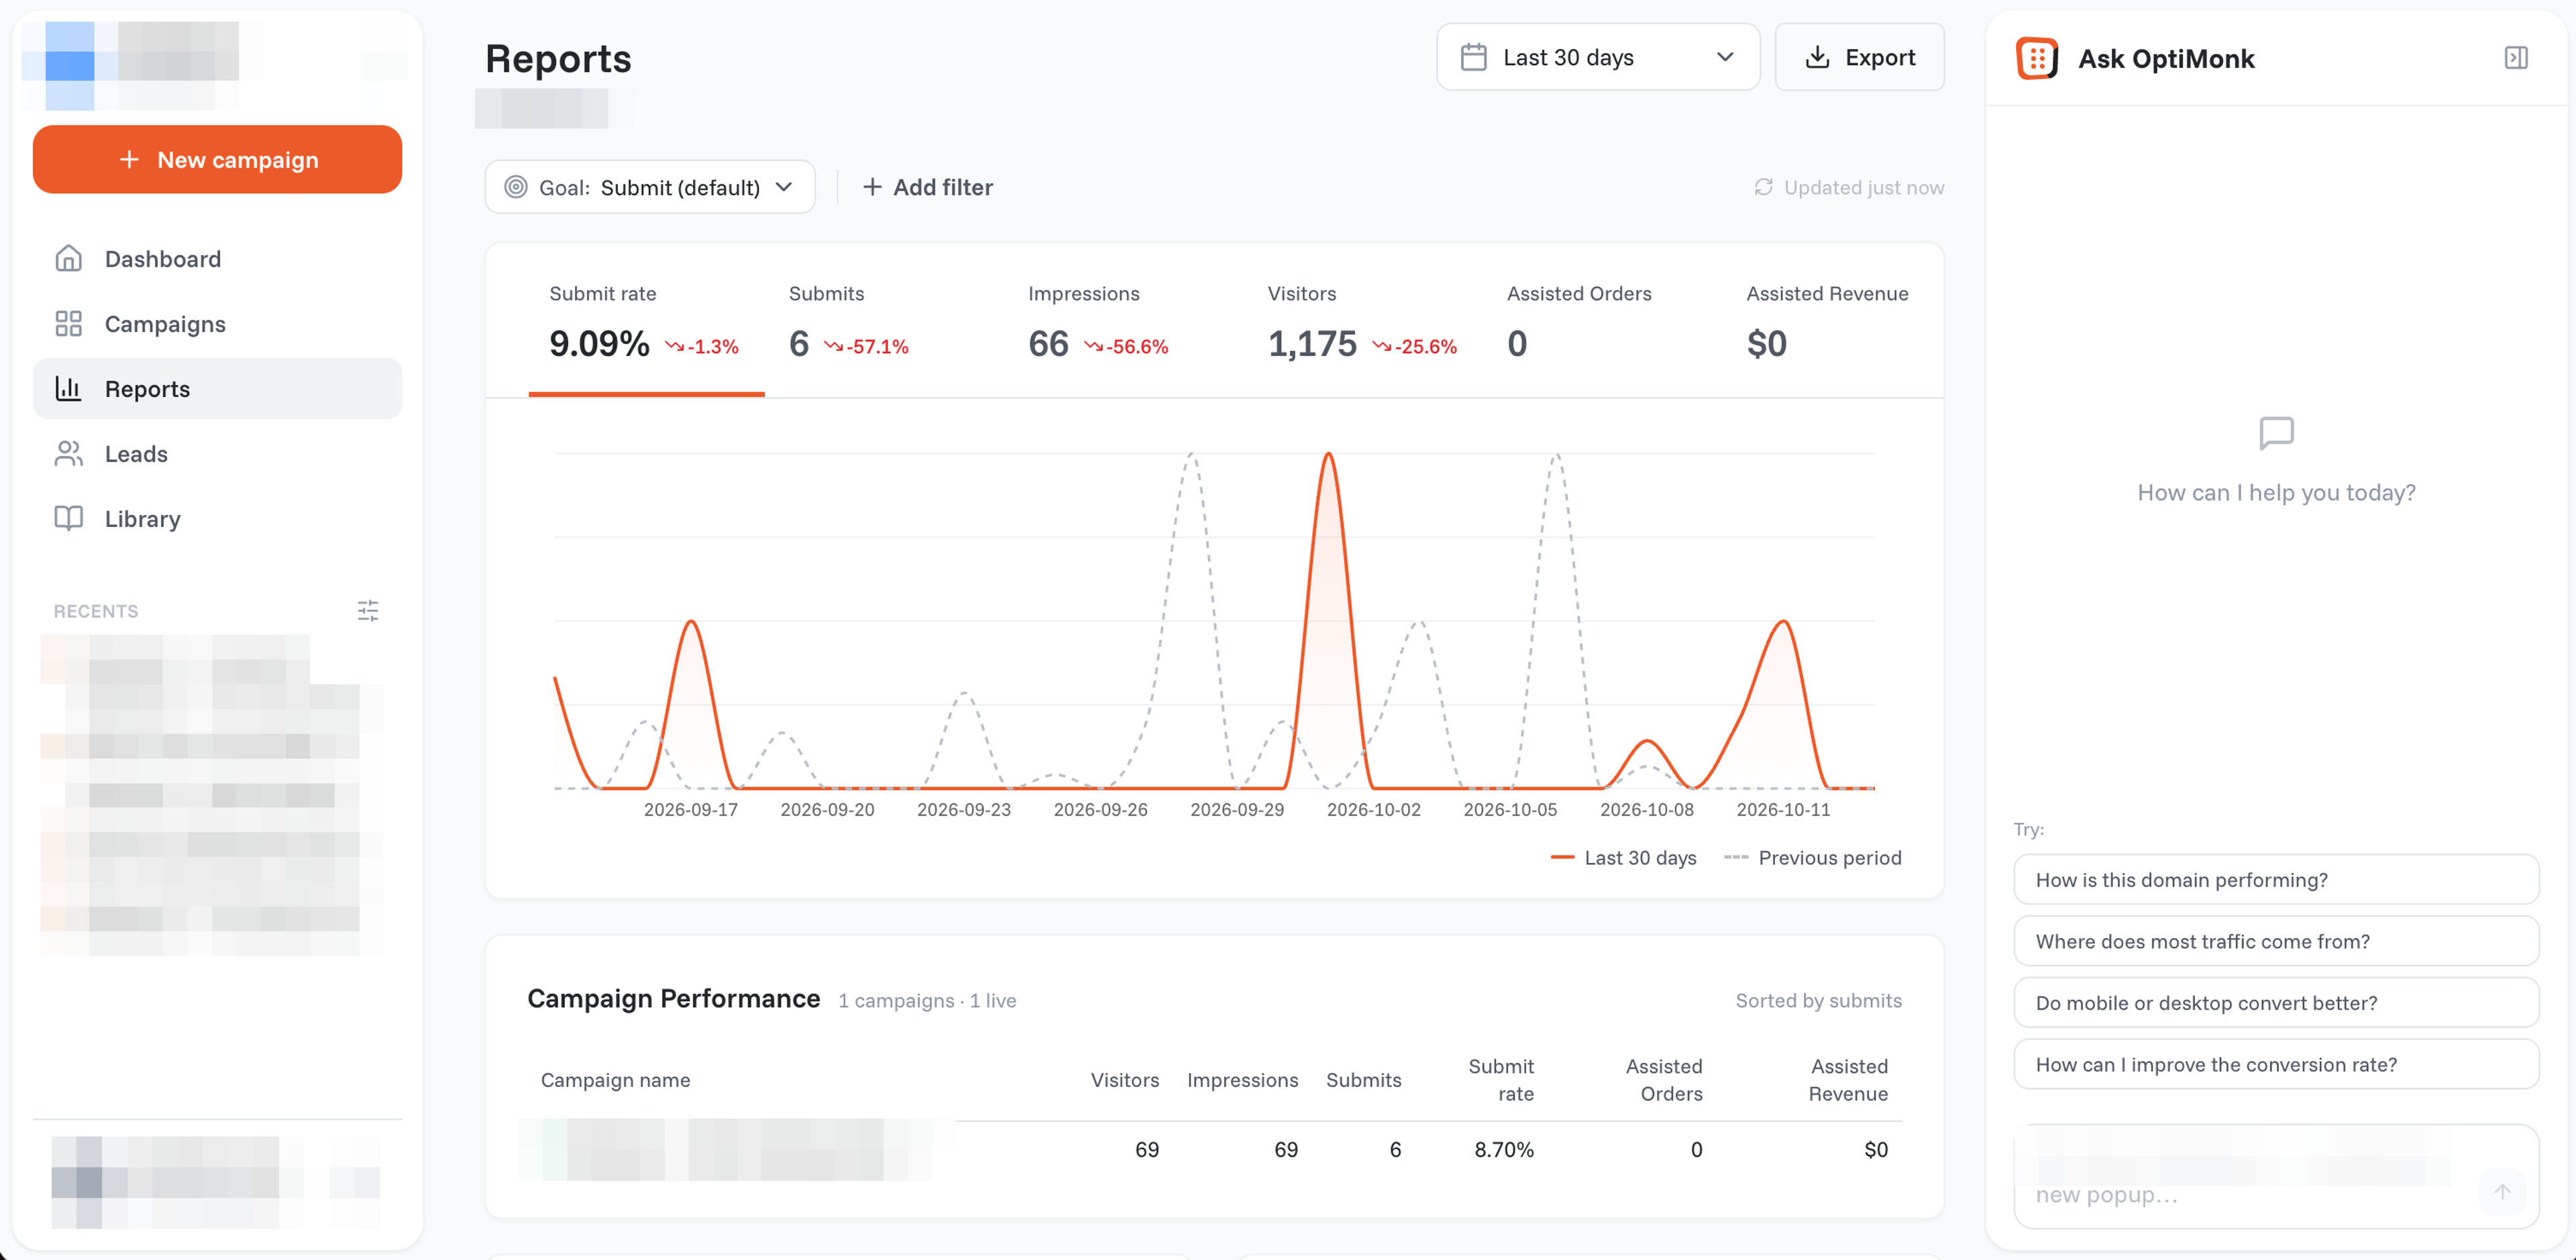Screen dimensions: 2576x1260
Task: Ask "How can I improve the conversion rate?"
Action: 2276,1065
